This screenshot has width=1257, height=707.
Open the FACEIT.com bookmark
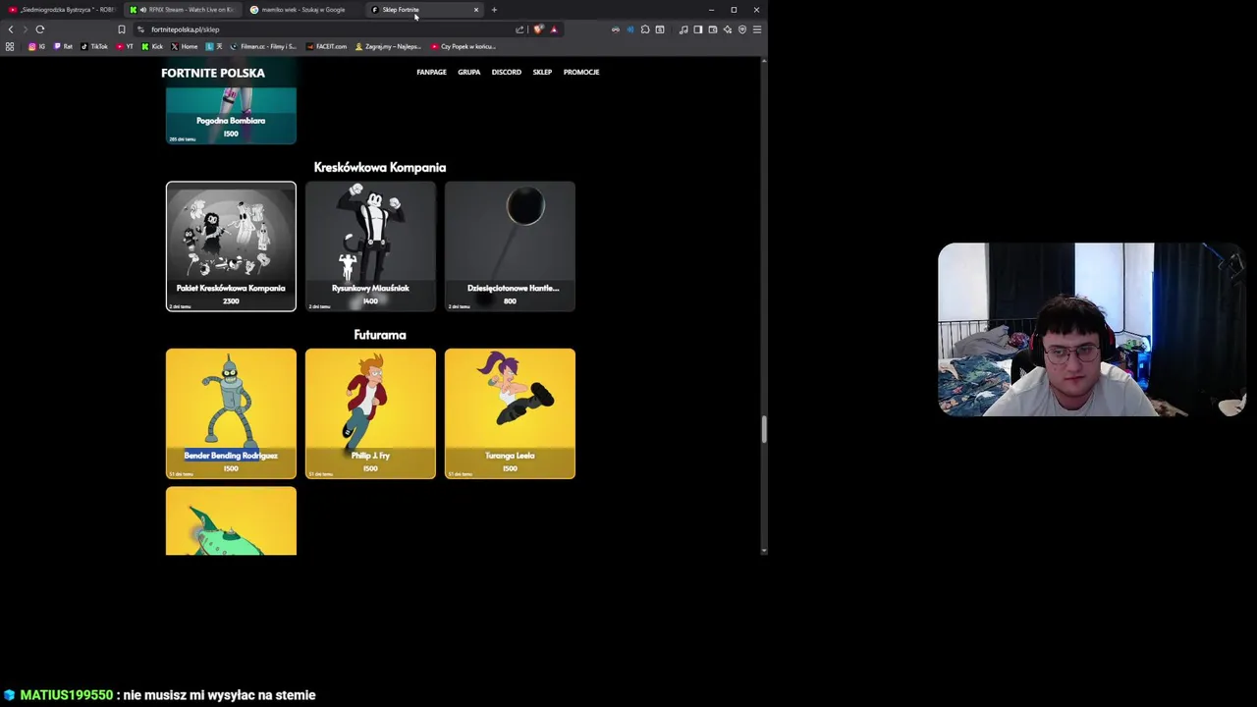point(327,46)
